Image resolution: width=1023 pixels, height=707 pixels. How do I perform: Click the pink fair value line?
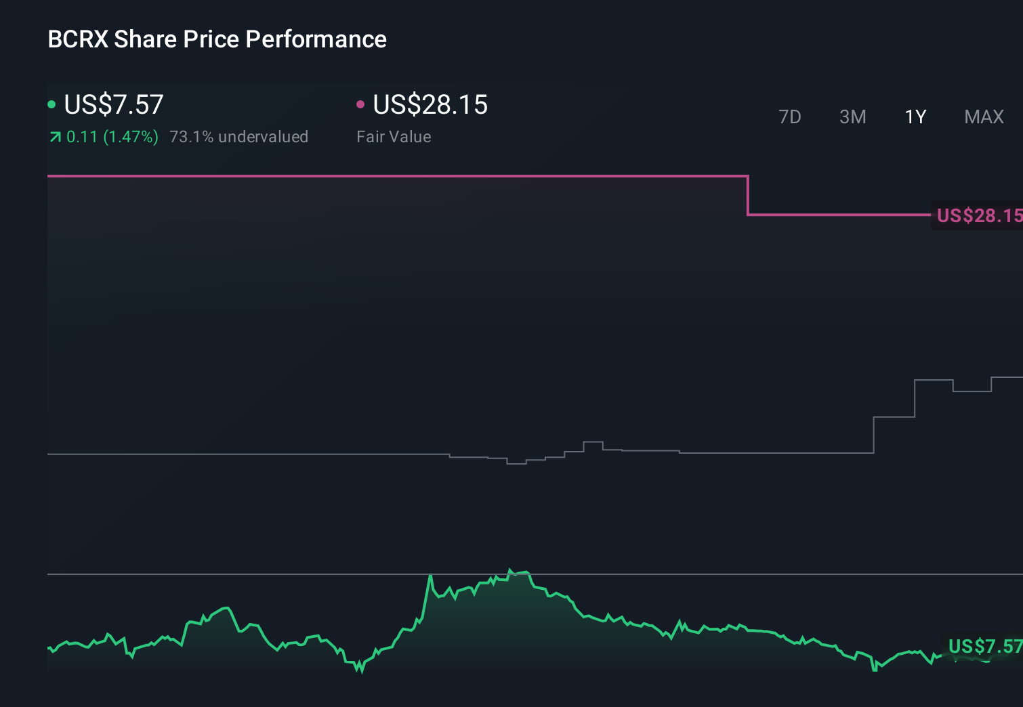(406, 176)
